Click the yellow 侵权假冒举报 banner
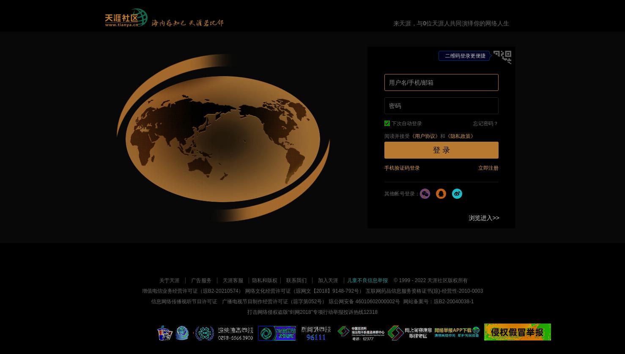The height and width of the screenshot is (354, 625). pyautogui.click(x=518, y=332)
